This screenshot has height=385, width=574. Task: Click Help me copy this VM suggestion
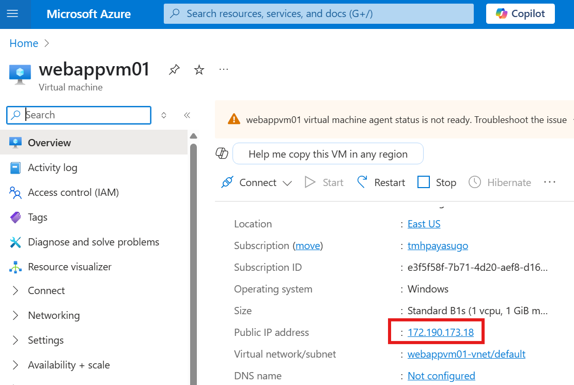328,154
